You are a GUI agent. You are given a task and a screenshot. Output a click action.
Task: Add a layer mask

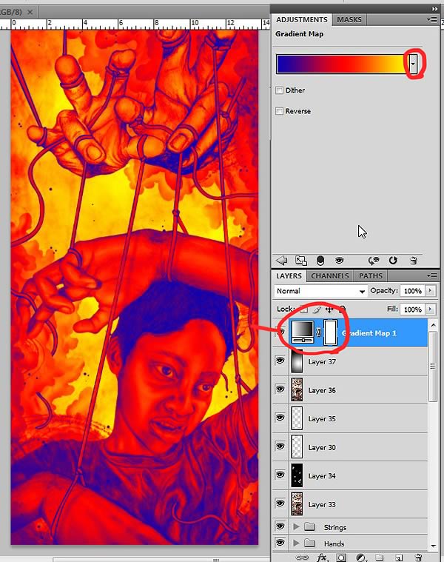tap(341, 558)
